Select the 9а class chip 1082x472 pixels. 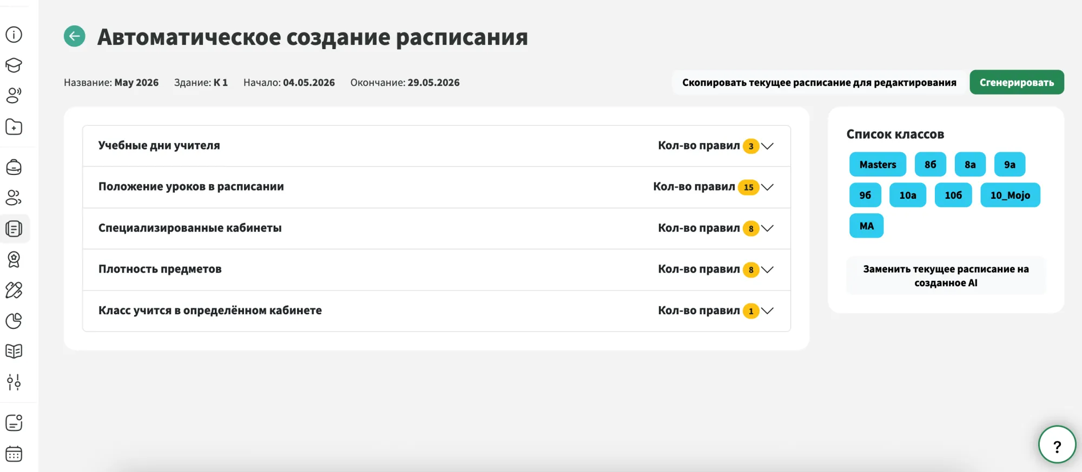tap(1010, 164)
